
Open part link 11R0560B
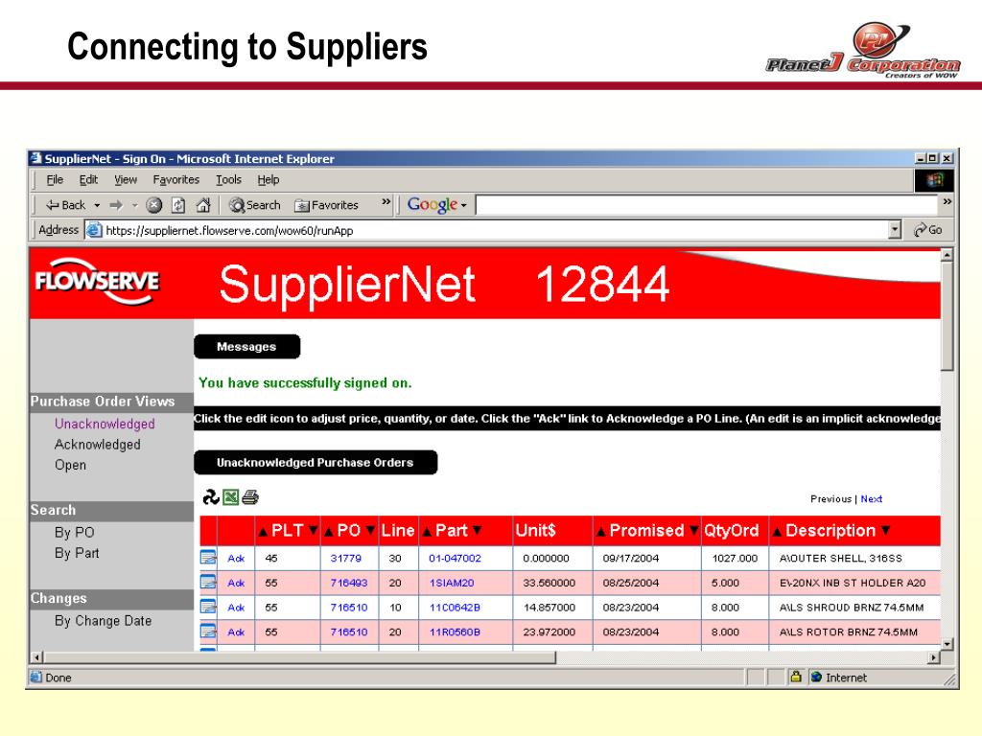tap(455, 632)
